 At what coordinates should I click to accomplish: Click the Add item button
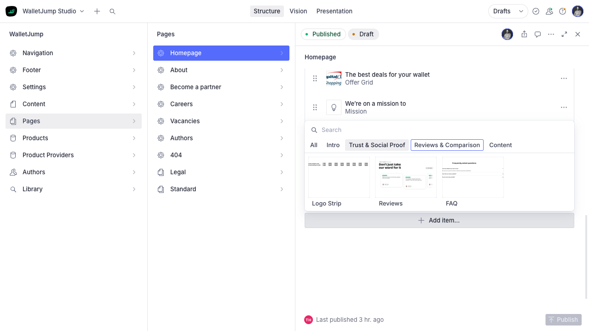(x=439, y=220)
